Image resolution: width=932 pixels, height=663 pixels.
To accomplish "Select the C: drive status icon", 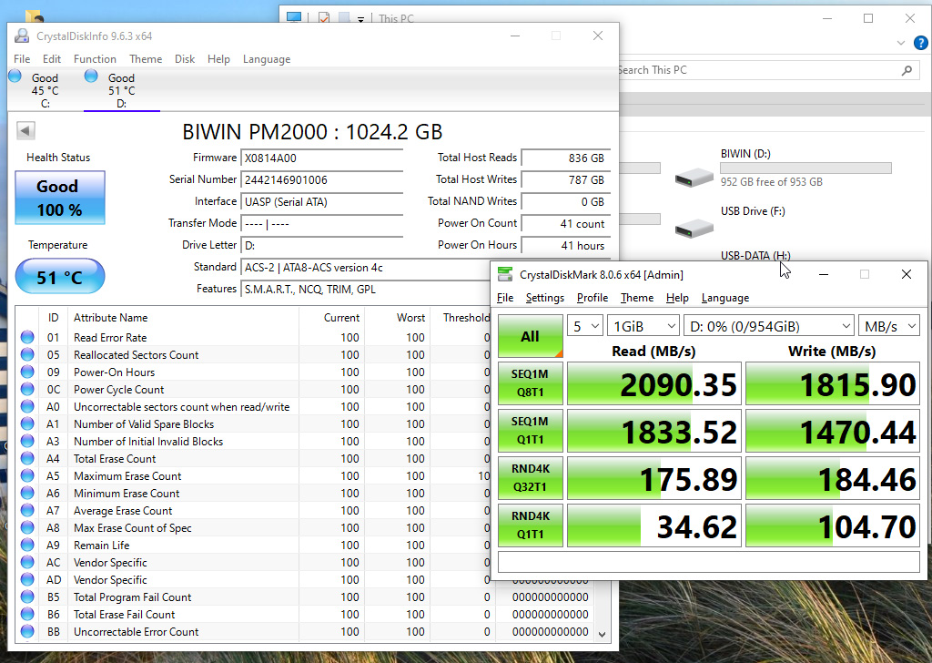I will coord(15,77).
